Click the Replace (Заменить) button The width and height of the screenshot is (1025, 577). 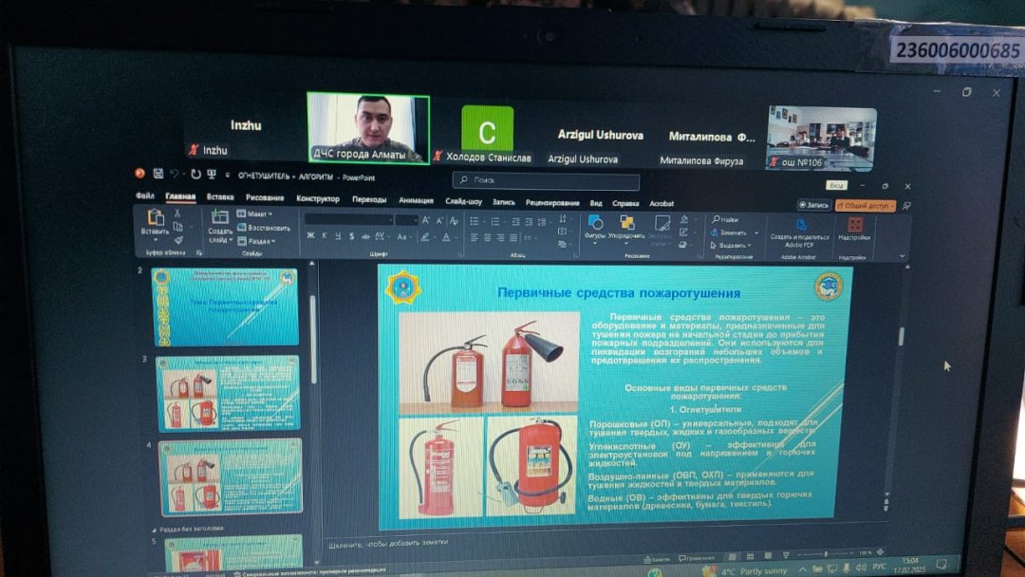click(x=731, y=233)
